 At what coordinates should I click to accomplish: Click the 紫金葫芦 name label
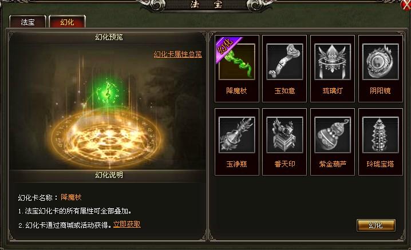tap(333, 164)
